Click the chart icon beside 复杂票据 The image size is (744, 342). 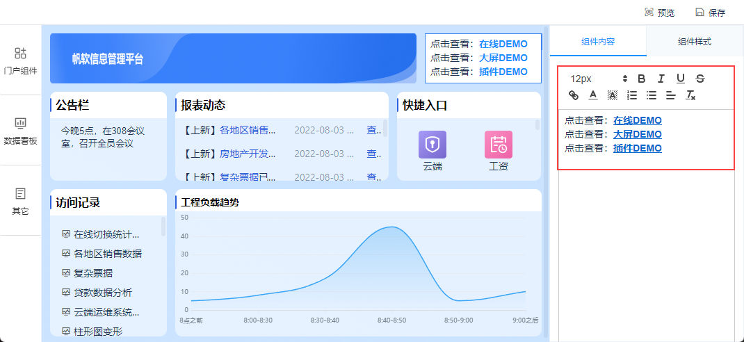click(x=66, y=273)
